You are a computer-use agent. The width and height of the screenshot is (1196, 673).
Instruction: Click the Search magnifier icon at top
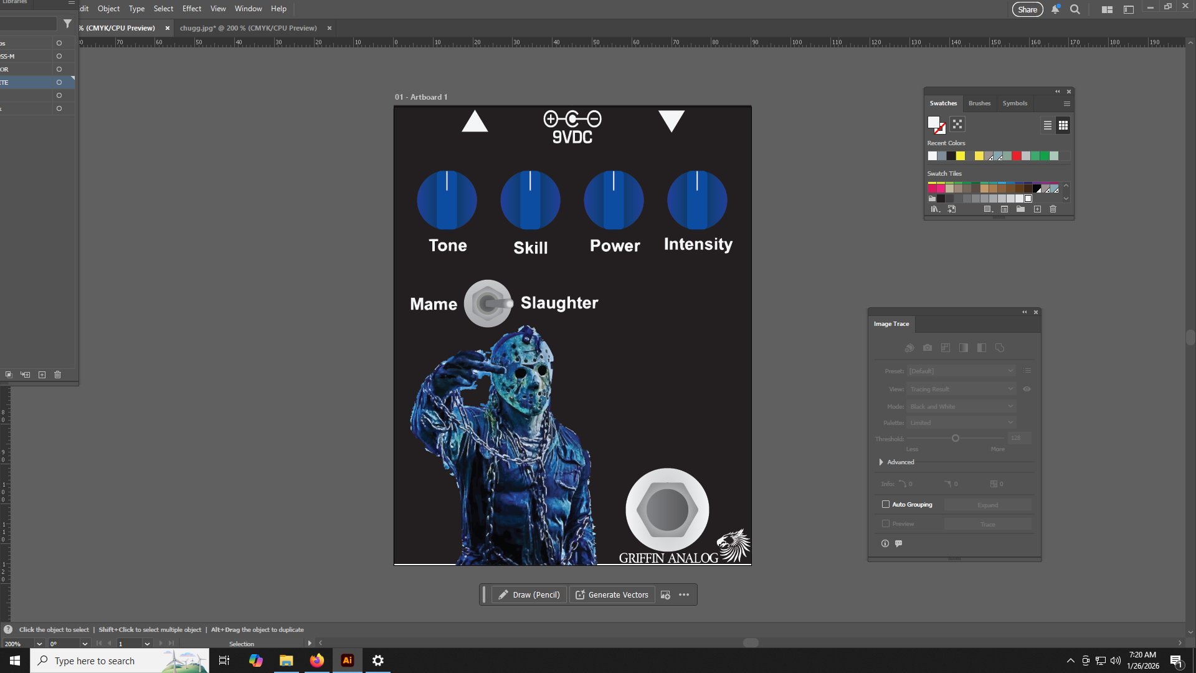[1075, 9]
